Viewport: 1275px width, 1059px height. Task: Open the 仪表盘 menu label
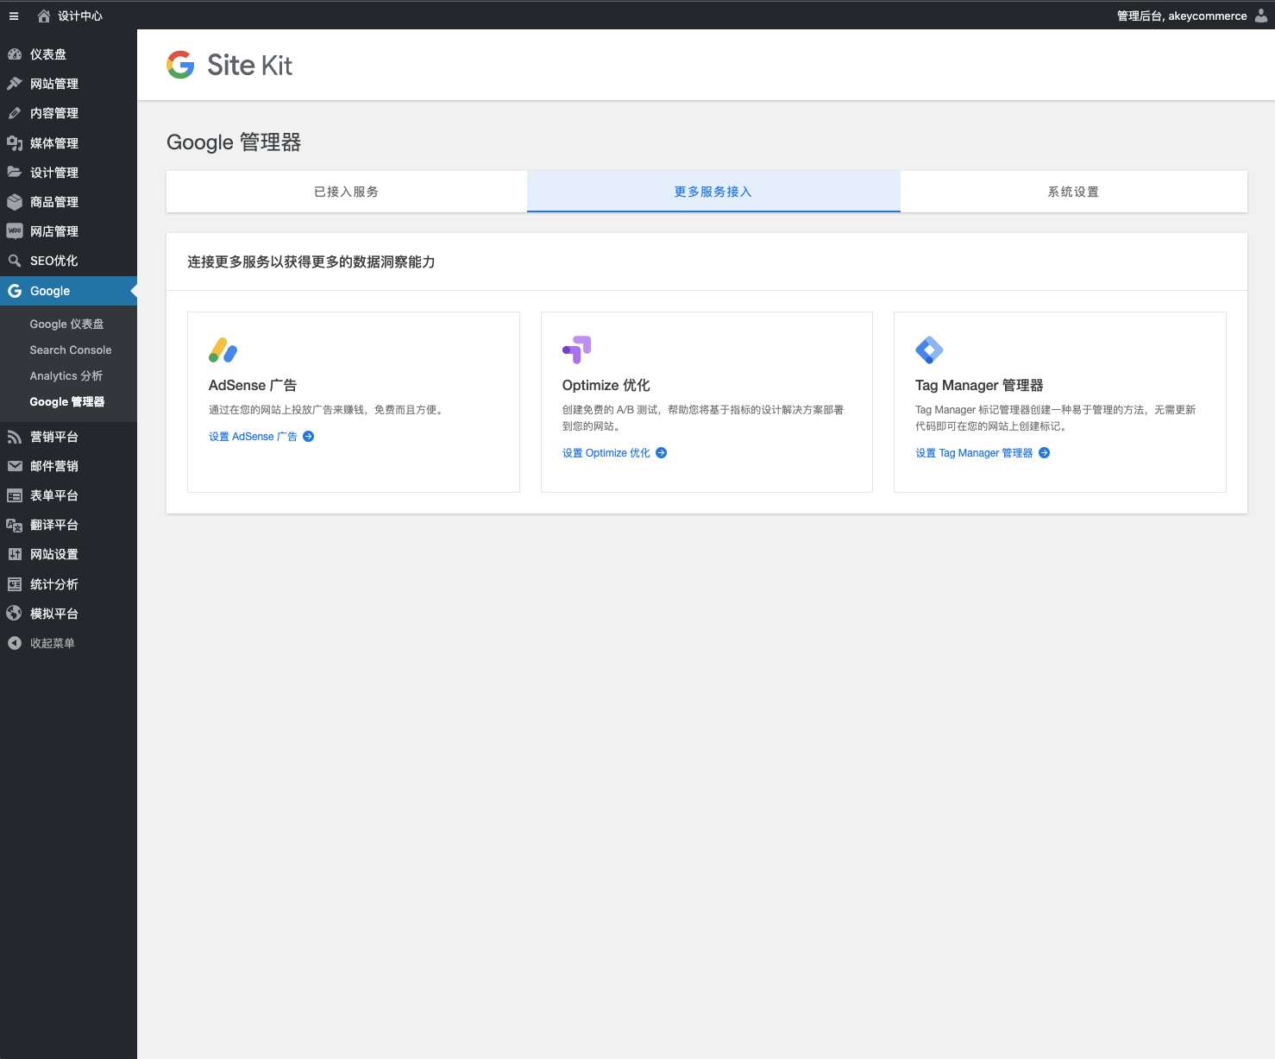[x=48, y=54]
